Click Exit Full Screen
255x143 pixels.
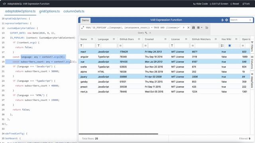[x=219, y=4]
